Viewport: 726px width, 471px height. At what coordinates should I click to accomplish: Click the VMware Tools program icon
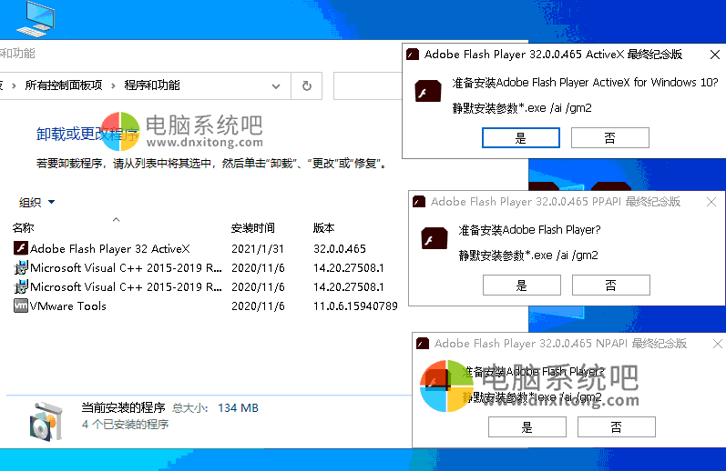[x=21, y=306]
